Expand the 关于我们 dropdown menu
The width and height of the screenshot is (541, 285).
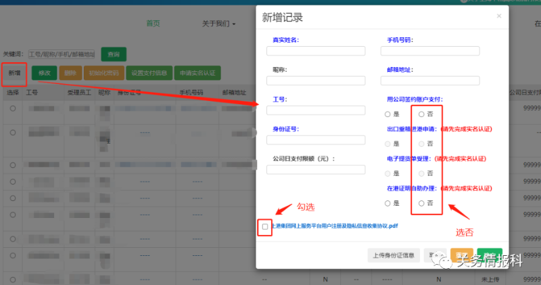[x=218, y=24]
